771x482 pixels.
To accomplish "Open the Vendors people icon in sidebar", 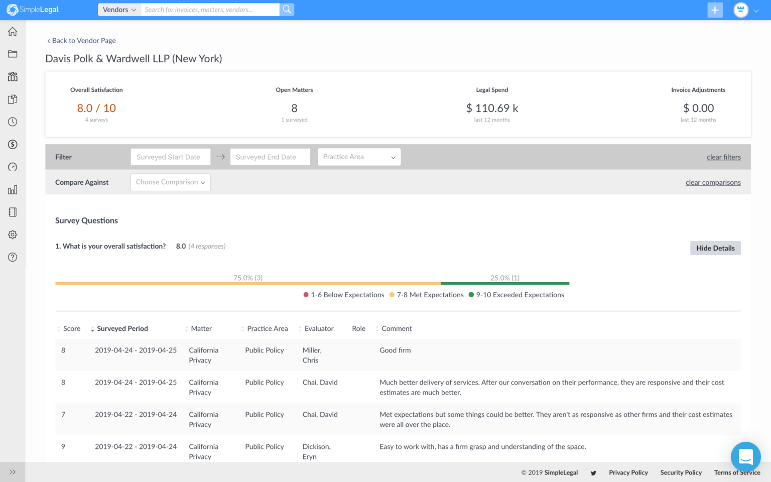I will coord(13,77).
